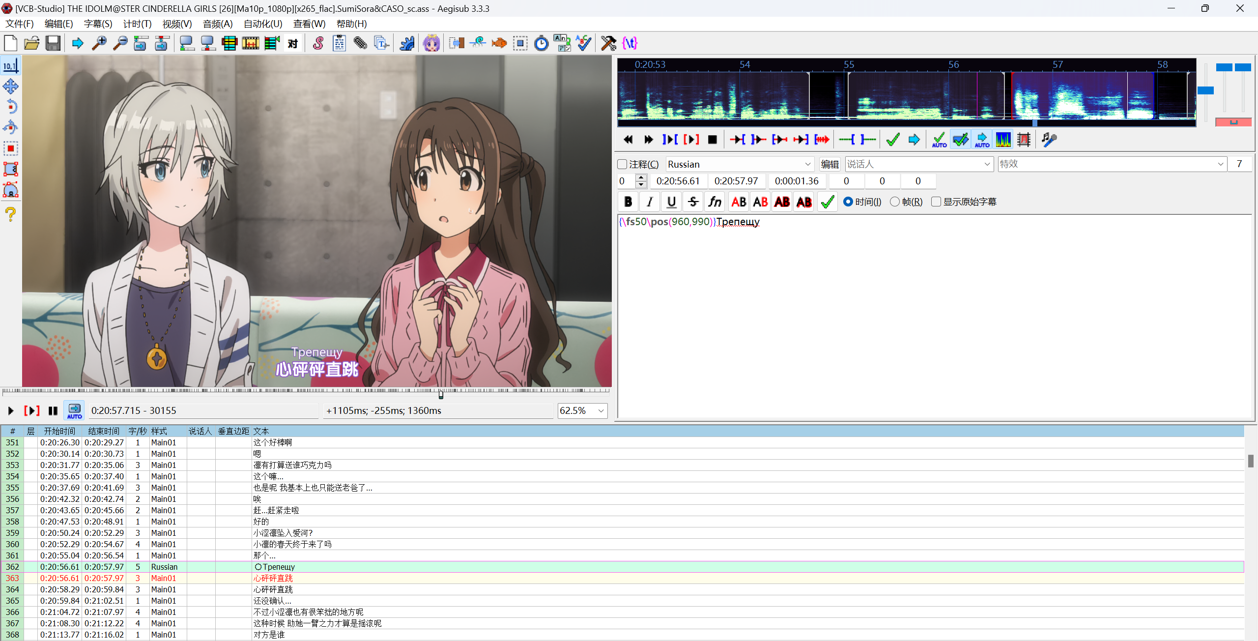Image resolution: width=1258 pixels, height=641 pixels.
Task: Open the Timing Post-Processor stopwatch icon
Action: click(541, 43)
